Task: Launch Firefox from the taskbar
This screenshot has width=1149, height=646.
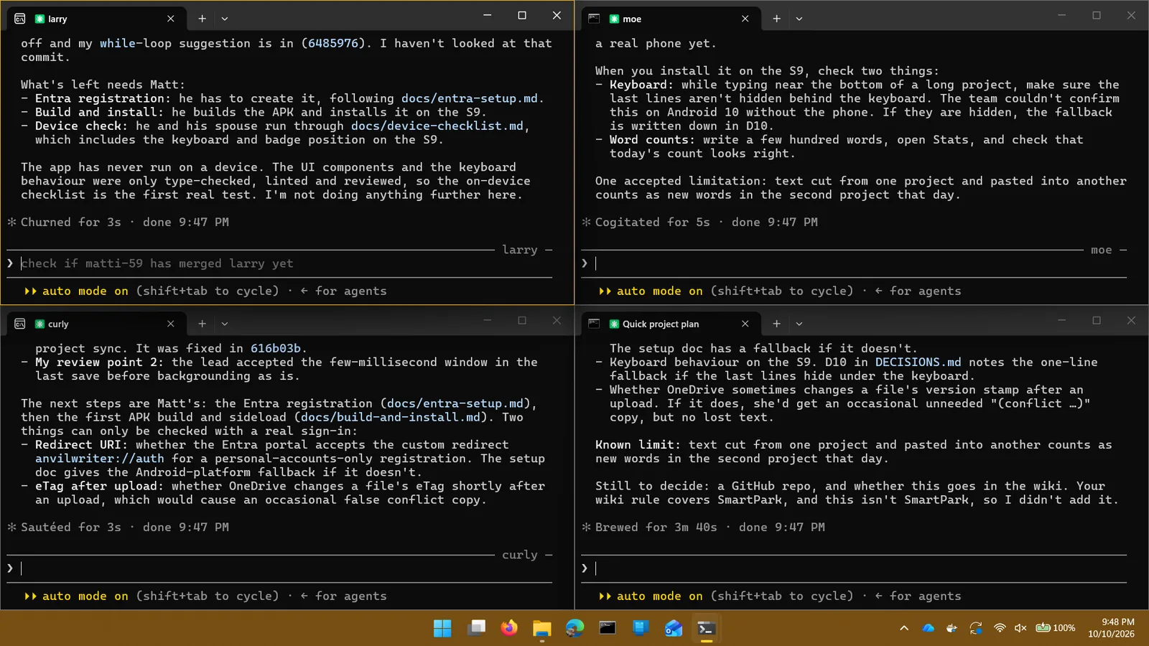Action: click(509, 629)
